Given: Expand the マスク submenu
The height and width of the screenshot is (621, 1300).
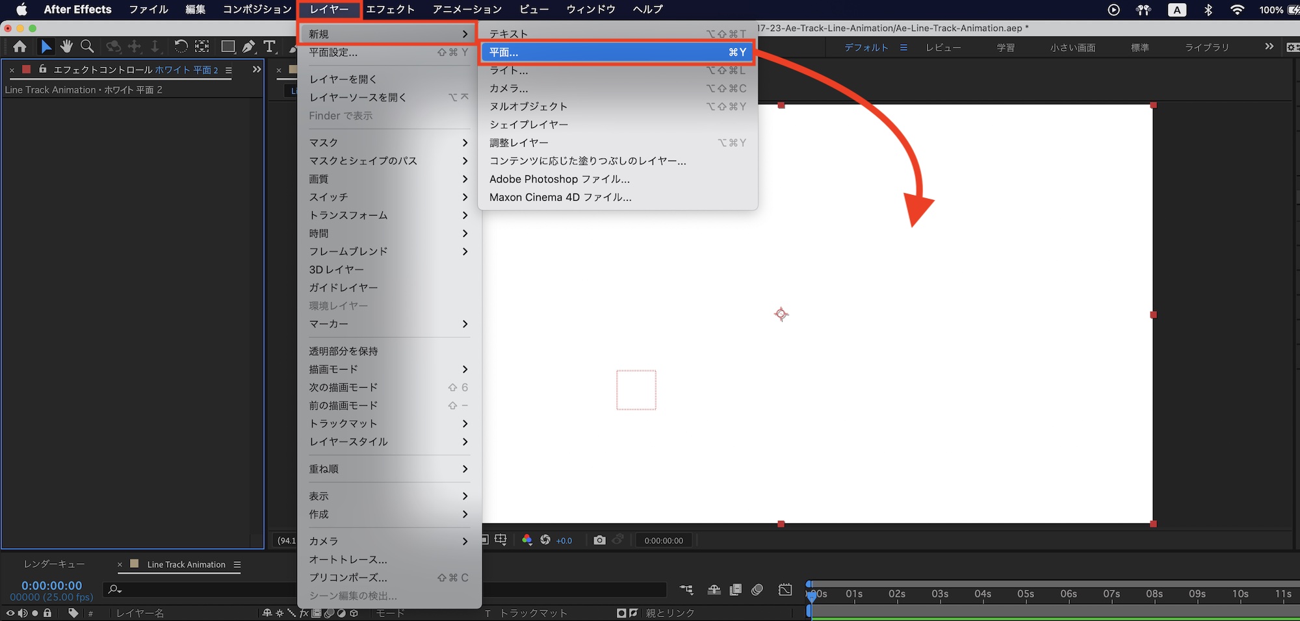Looking at the screenshot, I should pyautogui.click(x=389, y=143).
